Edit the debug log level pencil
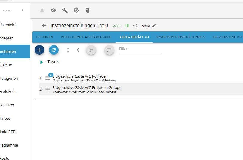 coord(154,26)
